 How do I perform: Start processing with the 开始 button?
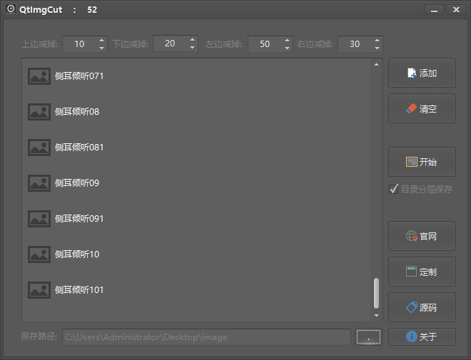click(x=422, y=162)
